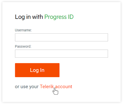The image size is (123, 104).
Task: Place cursor in the second login field
Action: 61,54
